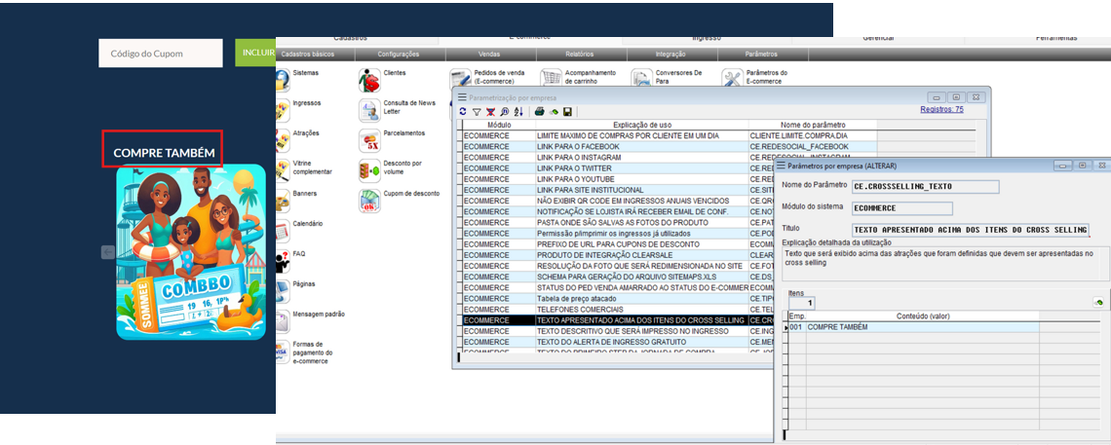The width and height of the screenshot is (1111, 445).
Task: Open the Clientes icon
Action: [x=369, y=80]
